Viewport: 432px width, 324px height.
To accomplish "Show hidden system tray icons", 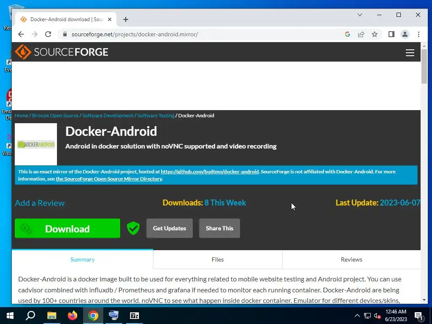I will point(357,316).
